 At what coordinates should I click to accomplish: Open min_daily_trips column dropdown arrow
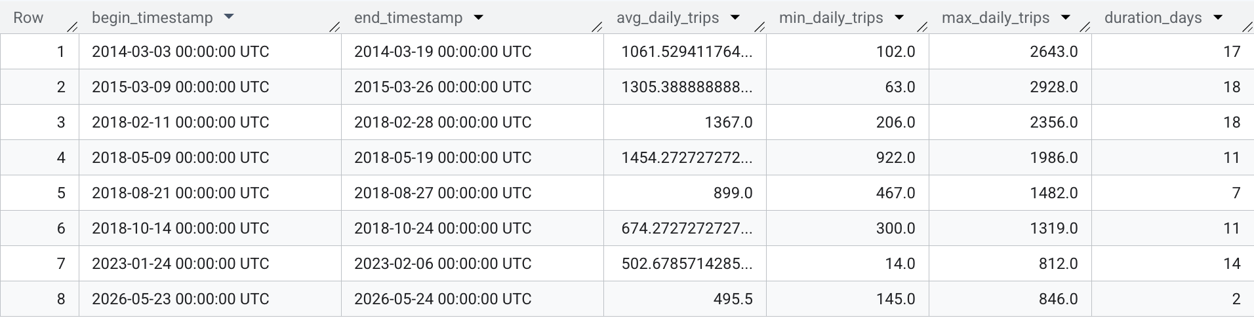(899, 18)
